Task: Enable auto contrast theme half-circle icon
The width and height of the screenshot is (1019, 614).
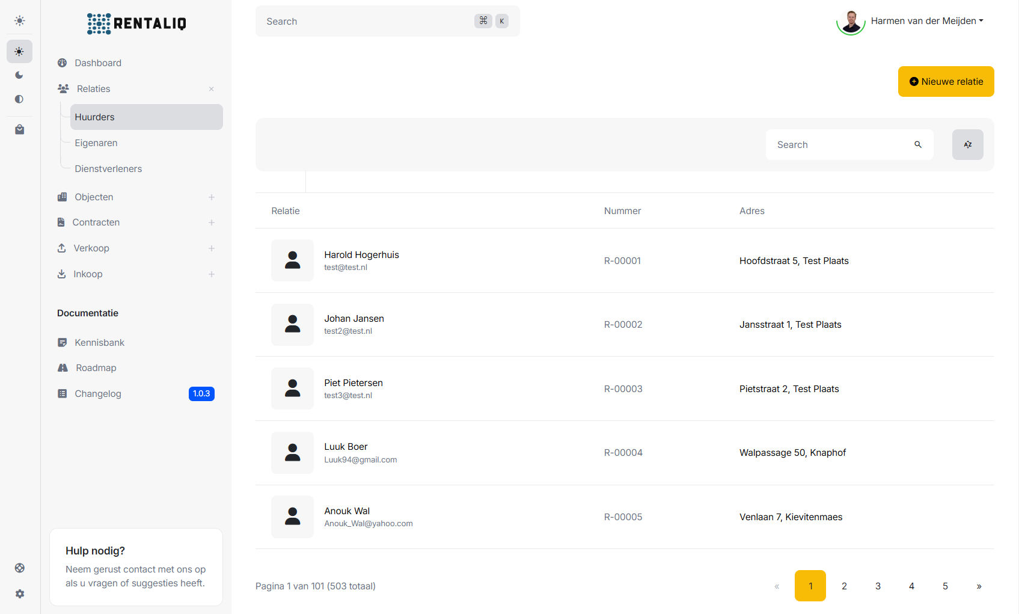Action: [x=19, y=99]
